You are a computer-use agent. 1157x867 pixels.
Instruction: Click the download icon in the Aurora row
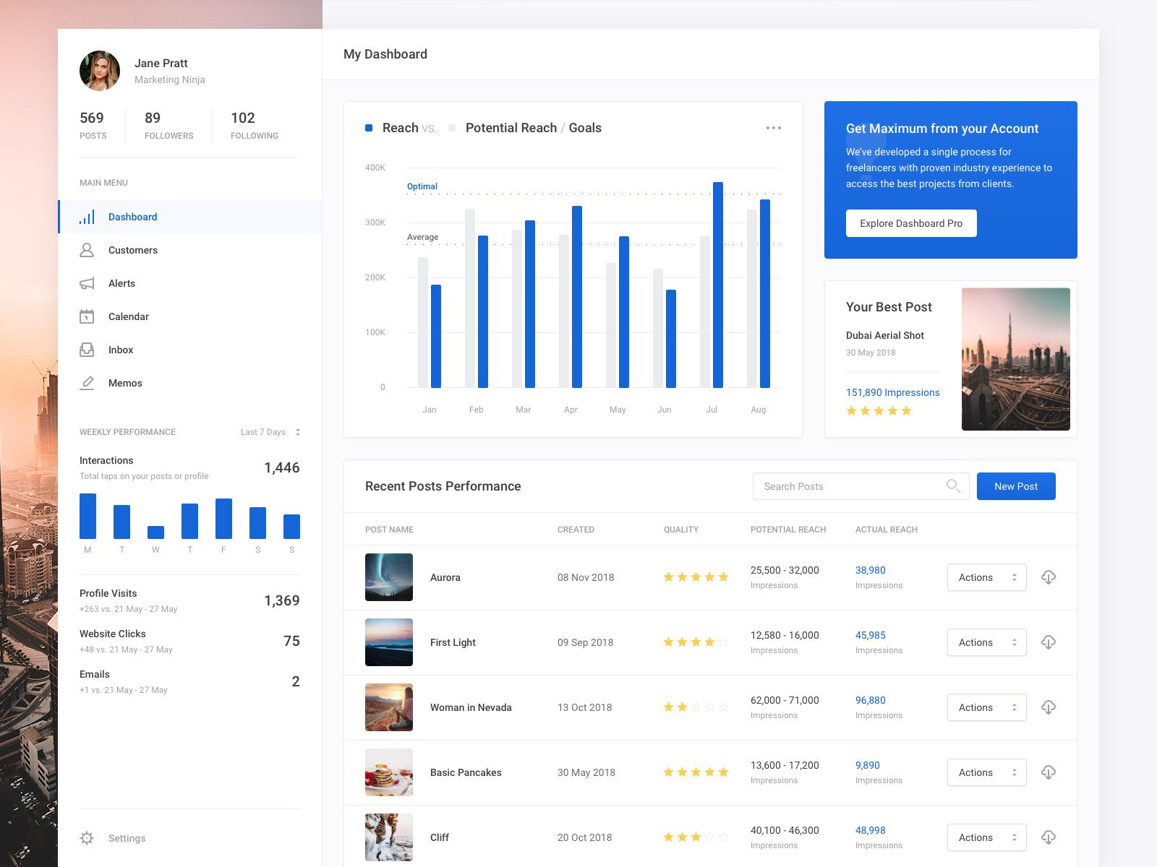[1049, 577]
